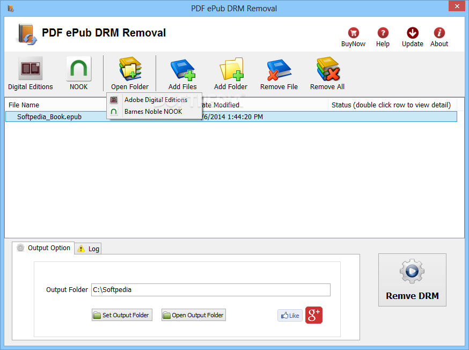Open Help with the question mark icon
This screenshot has width=469, height=350.
(383, 37)
